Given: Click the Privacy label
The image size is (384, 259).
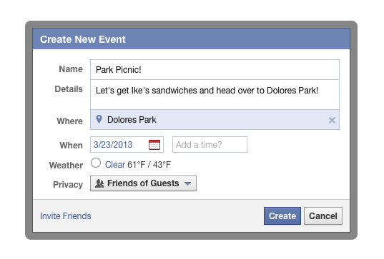Looking at the screenshot, I should 68,185.
